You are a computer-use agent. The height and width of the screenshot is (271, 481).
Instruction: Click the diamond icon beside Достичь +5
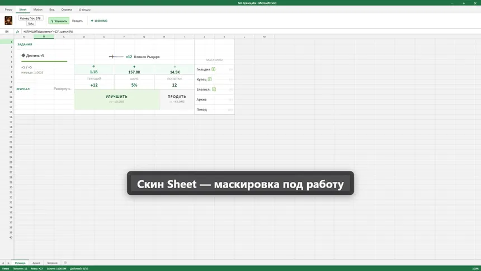(x=23, y=55)
